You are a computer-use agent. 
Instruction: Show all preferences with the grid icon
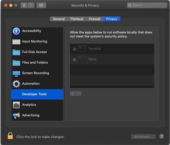coord(41,5)
